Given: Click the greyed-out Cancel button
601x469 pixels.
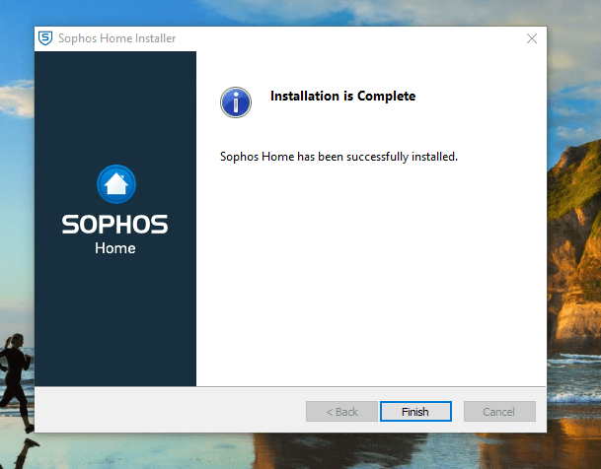Looking at the screenshot, I should coord(499,412).
